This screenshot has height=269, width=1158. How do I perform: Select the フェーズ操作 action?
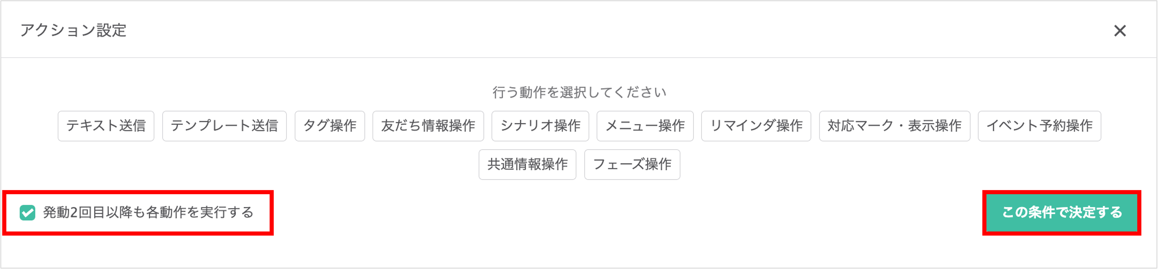[x=632, y=164]
